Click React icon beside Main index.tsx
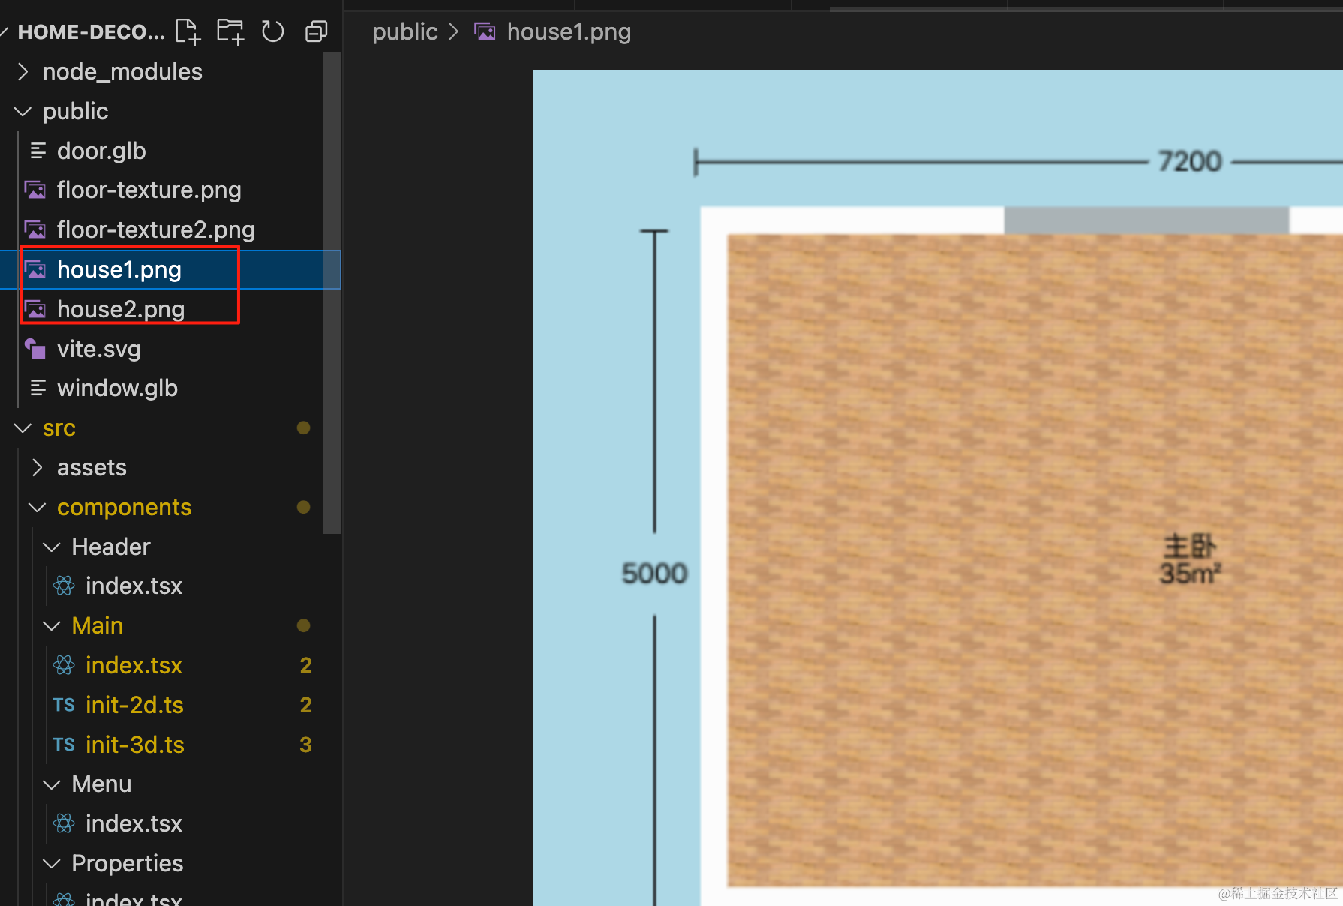Image resolution: width=1343 pixels, height=906 pixels. [x=64, y=665]
